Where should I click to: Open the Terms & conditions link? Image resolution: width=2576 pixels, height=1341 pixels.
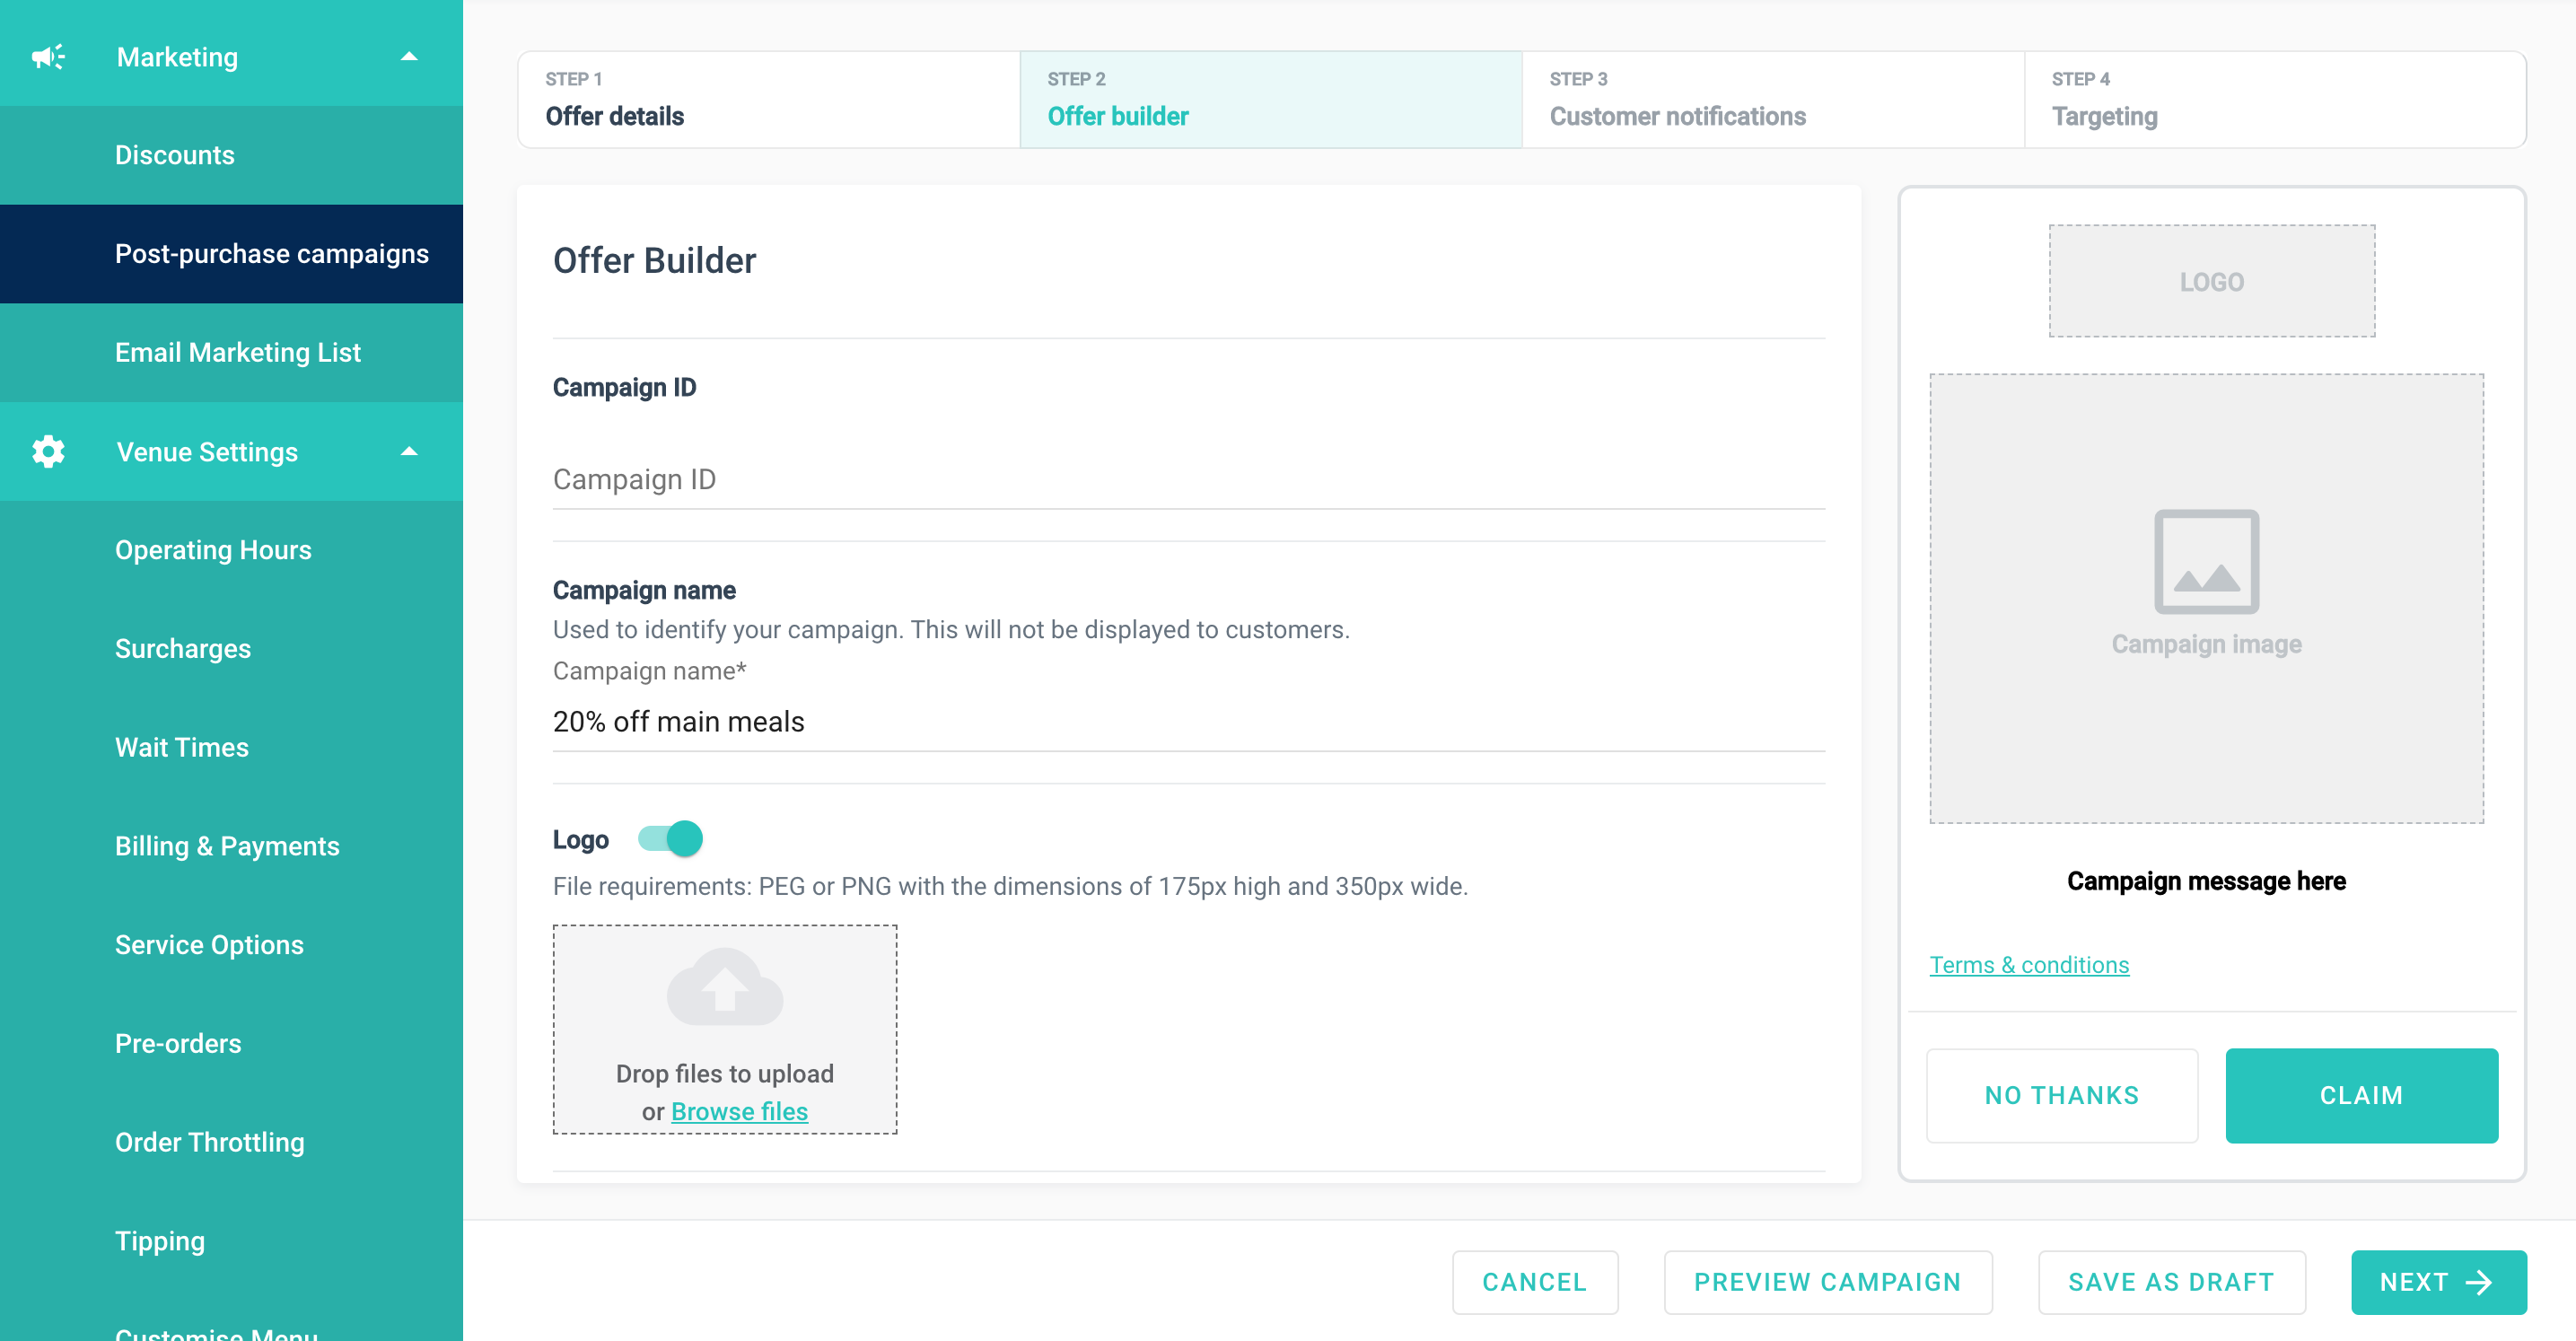(2028, 965)
